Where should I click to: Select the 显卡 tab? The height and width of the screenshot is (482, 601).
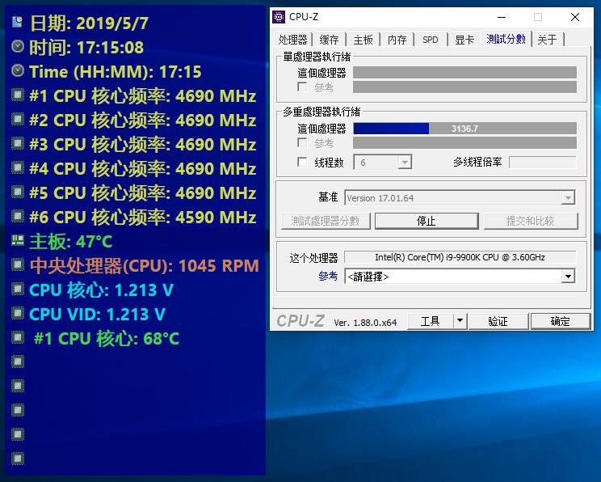pyautogui.click(x=464, y=39)
